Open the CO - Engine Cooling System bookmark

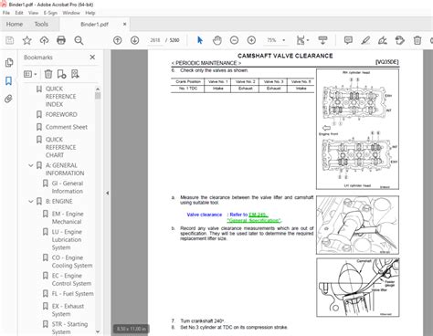click(x=72, y=261)
